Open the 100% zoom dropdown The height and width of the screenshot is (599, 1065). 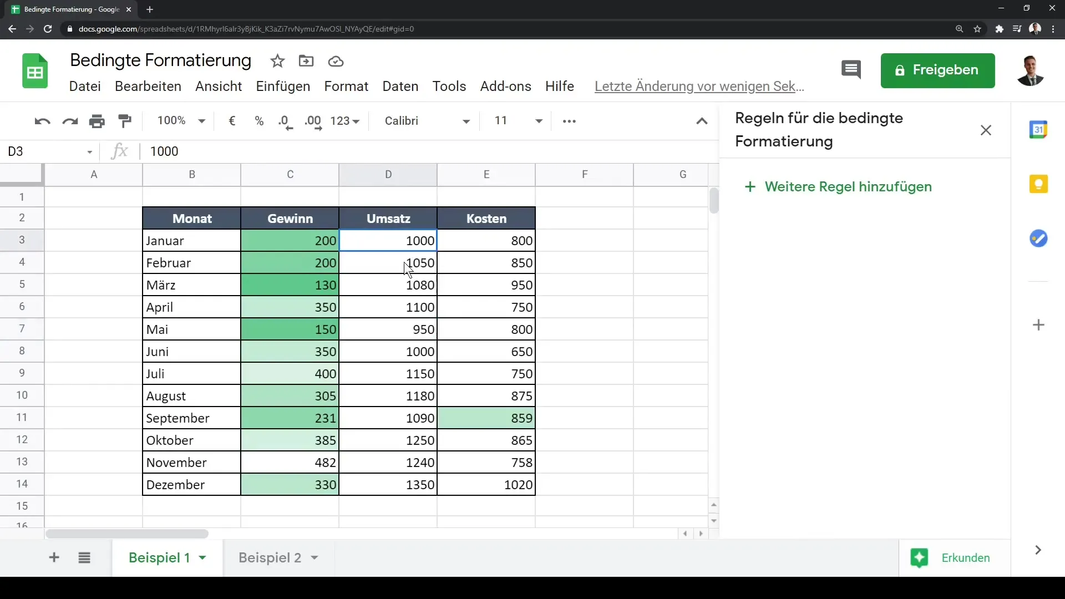coord(181,121)
